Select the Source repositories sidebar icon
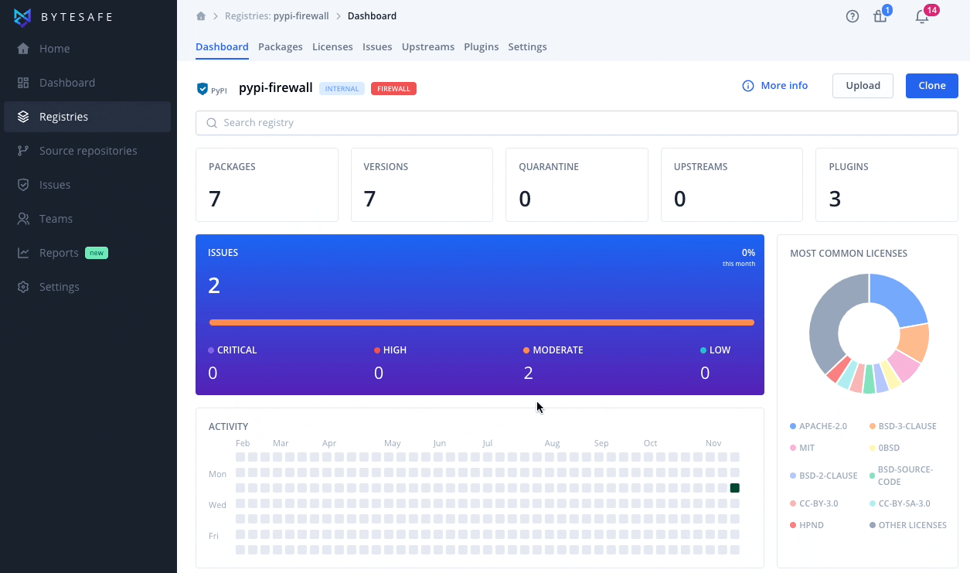The width and height of the screenshot is (970, 573). pos(23,150)
